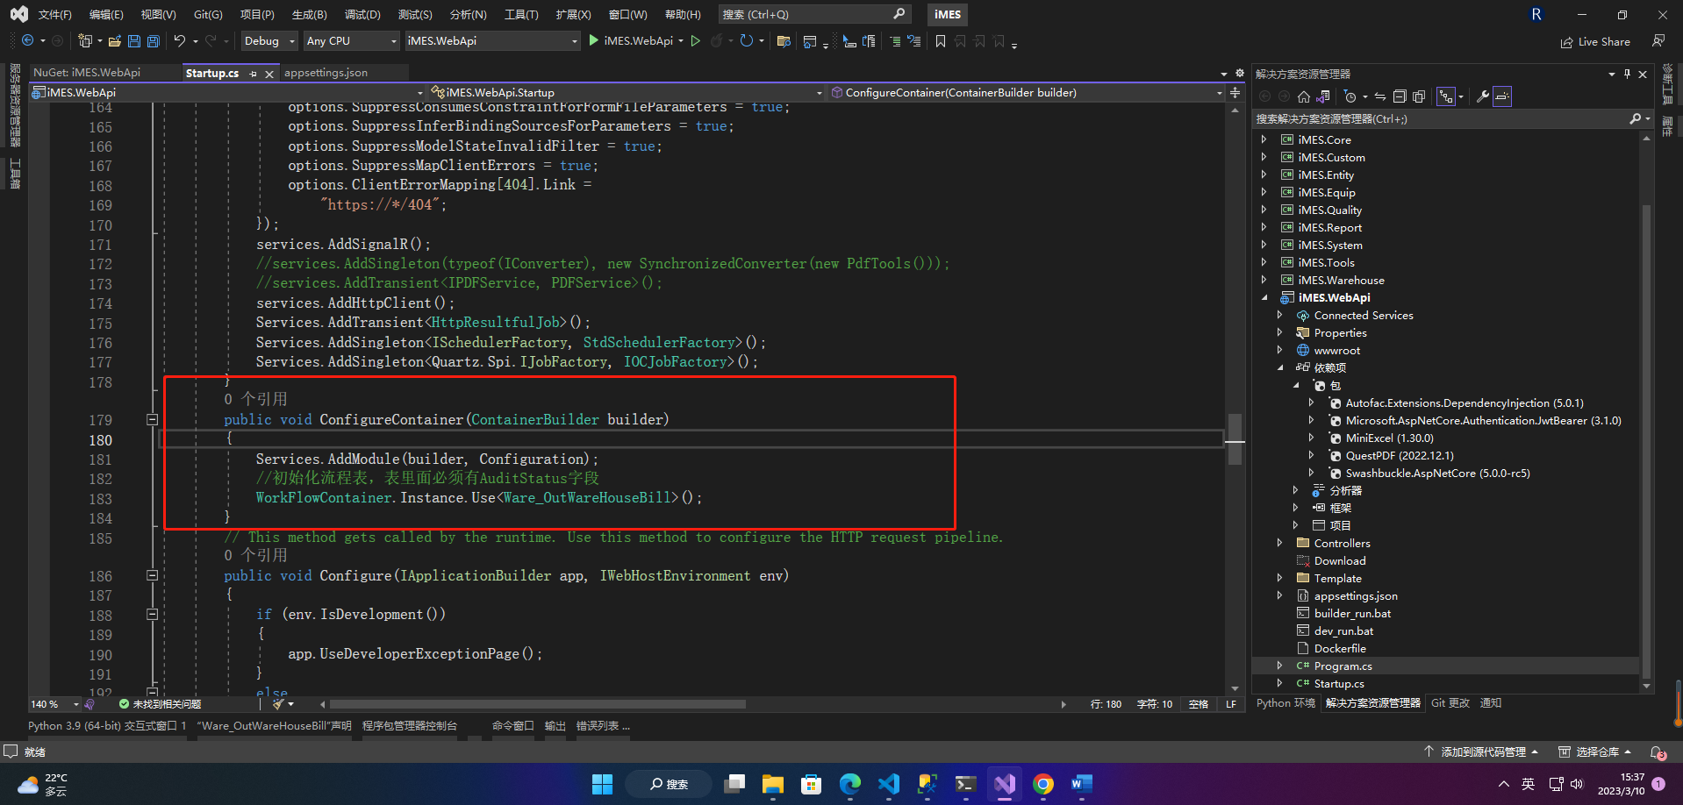Open the iMES.WebApi.Startup type navigation dropdown
Screen dimensions: 1683x805
coord(627,92)
